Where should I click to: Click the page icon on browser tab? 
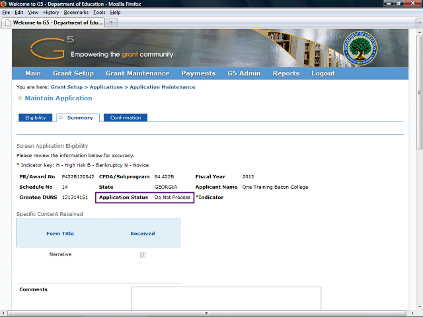tap(8, 22)
